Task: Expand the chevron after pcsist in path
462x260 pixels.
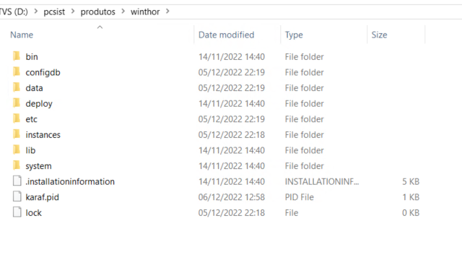Action: [73, 12]
